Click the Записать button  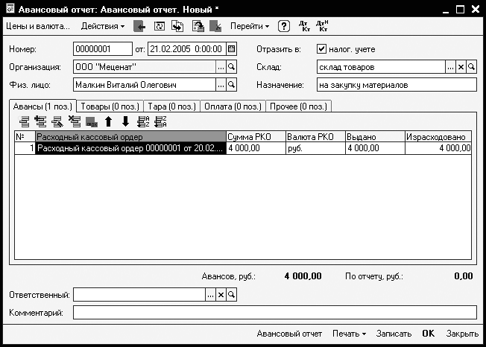(394, 334)
